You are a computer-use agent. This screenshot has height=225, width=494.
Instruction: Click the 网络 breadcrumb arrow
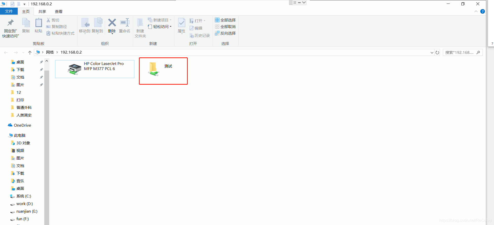pos(57,52)
